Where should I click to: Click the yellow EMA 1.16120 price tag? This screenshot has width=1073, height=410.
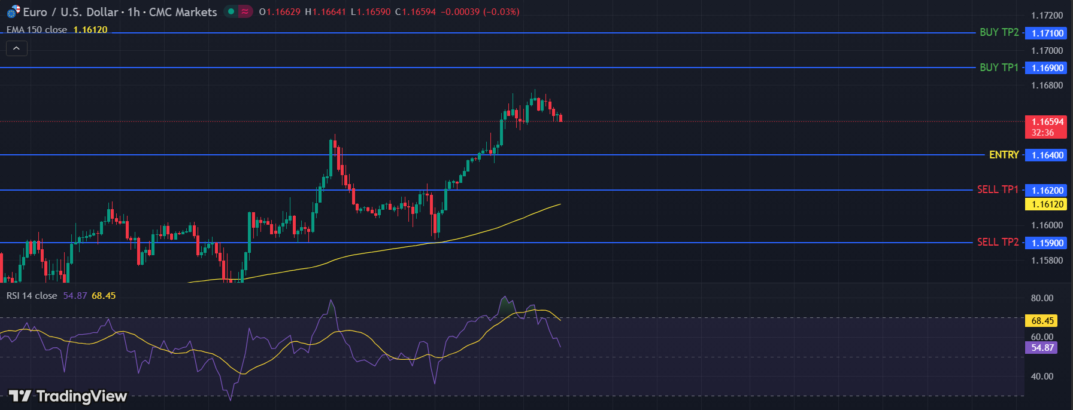1047,204
